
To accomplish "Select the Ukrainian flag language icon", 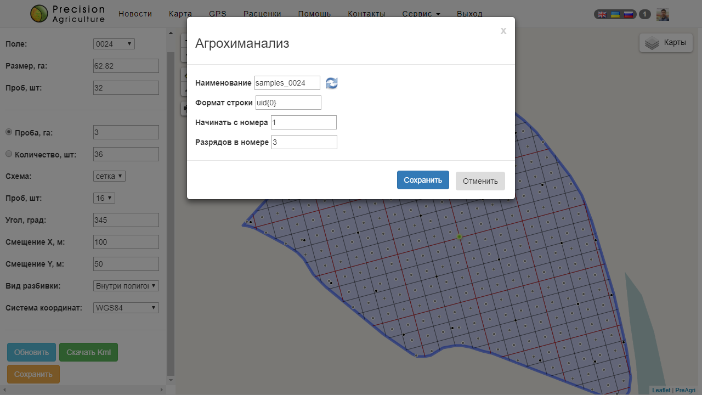I will click(x=615, y=14).
